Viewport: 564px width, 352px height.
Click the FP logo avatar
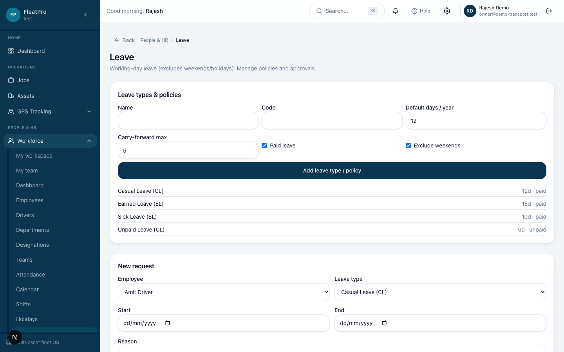13,15
